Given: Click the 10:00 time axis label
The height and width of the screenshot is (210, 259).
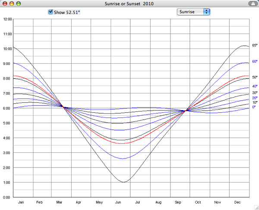Looking at the screenshot, I should pos(8,49).
